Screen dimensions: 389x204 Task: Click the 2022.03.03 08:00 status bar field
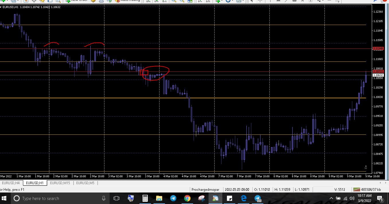237,190
